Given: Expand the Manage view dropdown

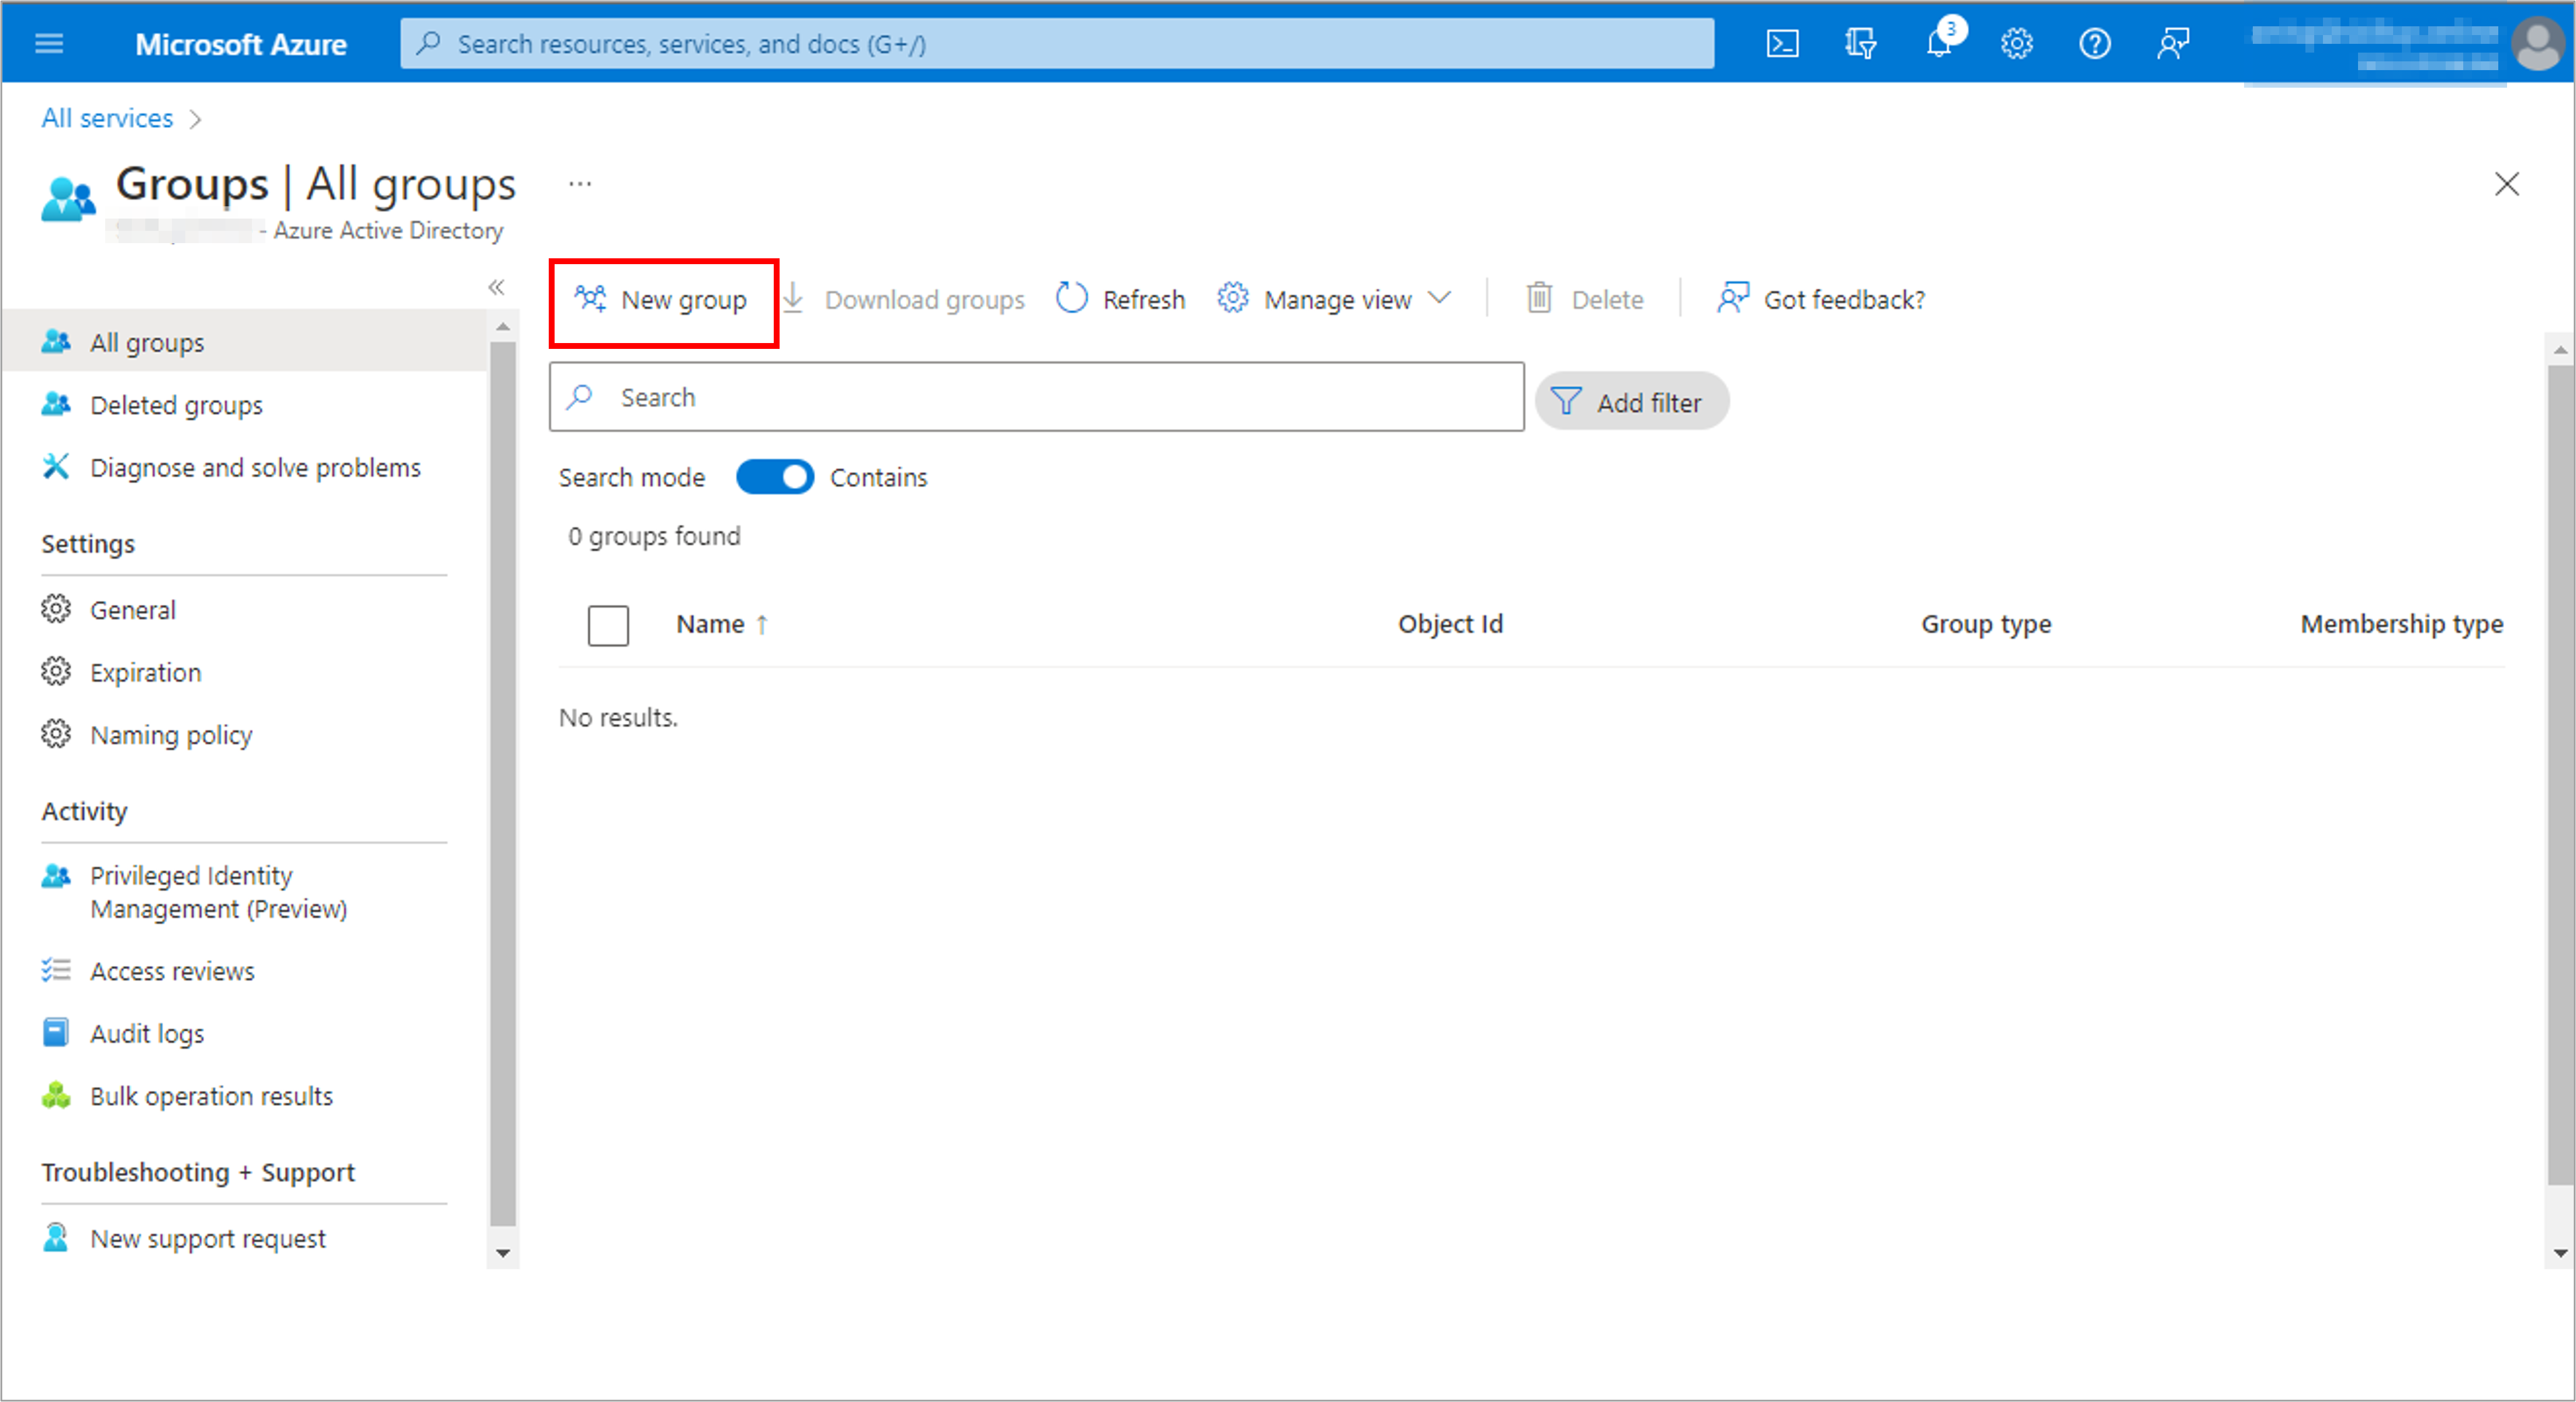Looking at the screenshot, I should (x=1334, y=300).
